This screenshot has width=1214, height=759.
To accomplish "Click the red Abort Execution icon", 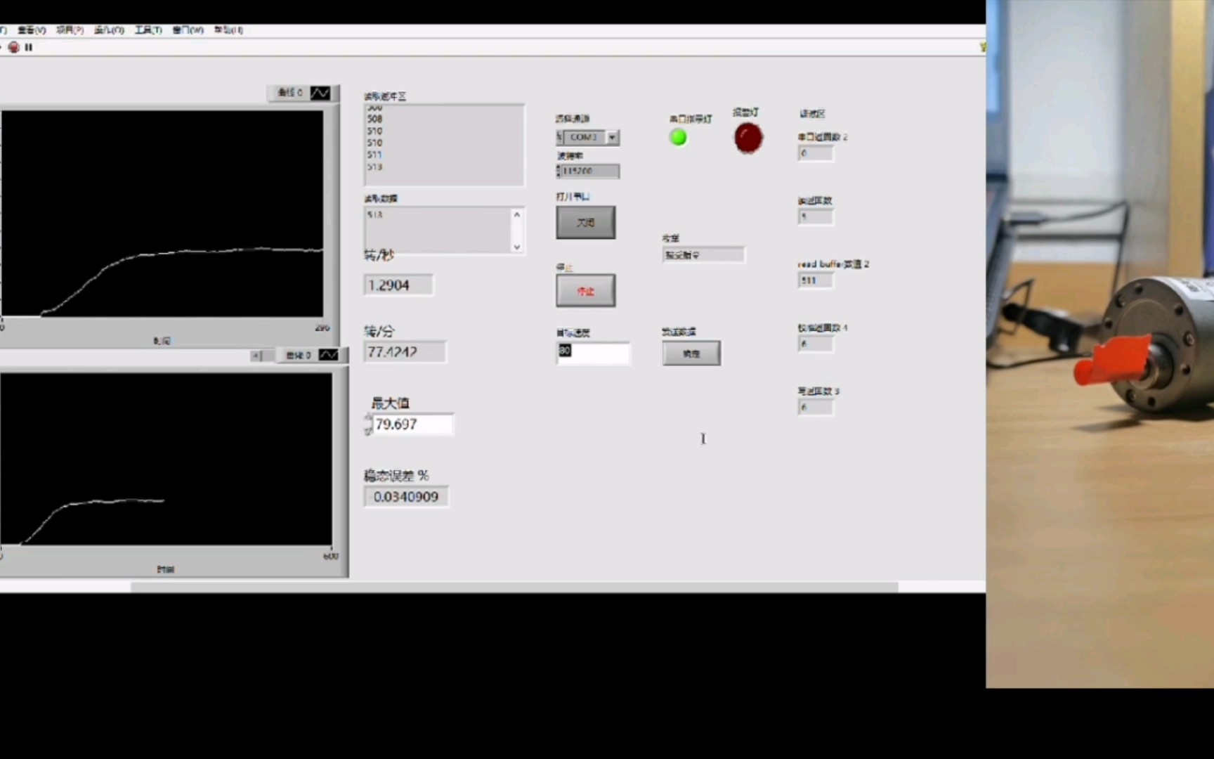I will [13, 47].
